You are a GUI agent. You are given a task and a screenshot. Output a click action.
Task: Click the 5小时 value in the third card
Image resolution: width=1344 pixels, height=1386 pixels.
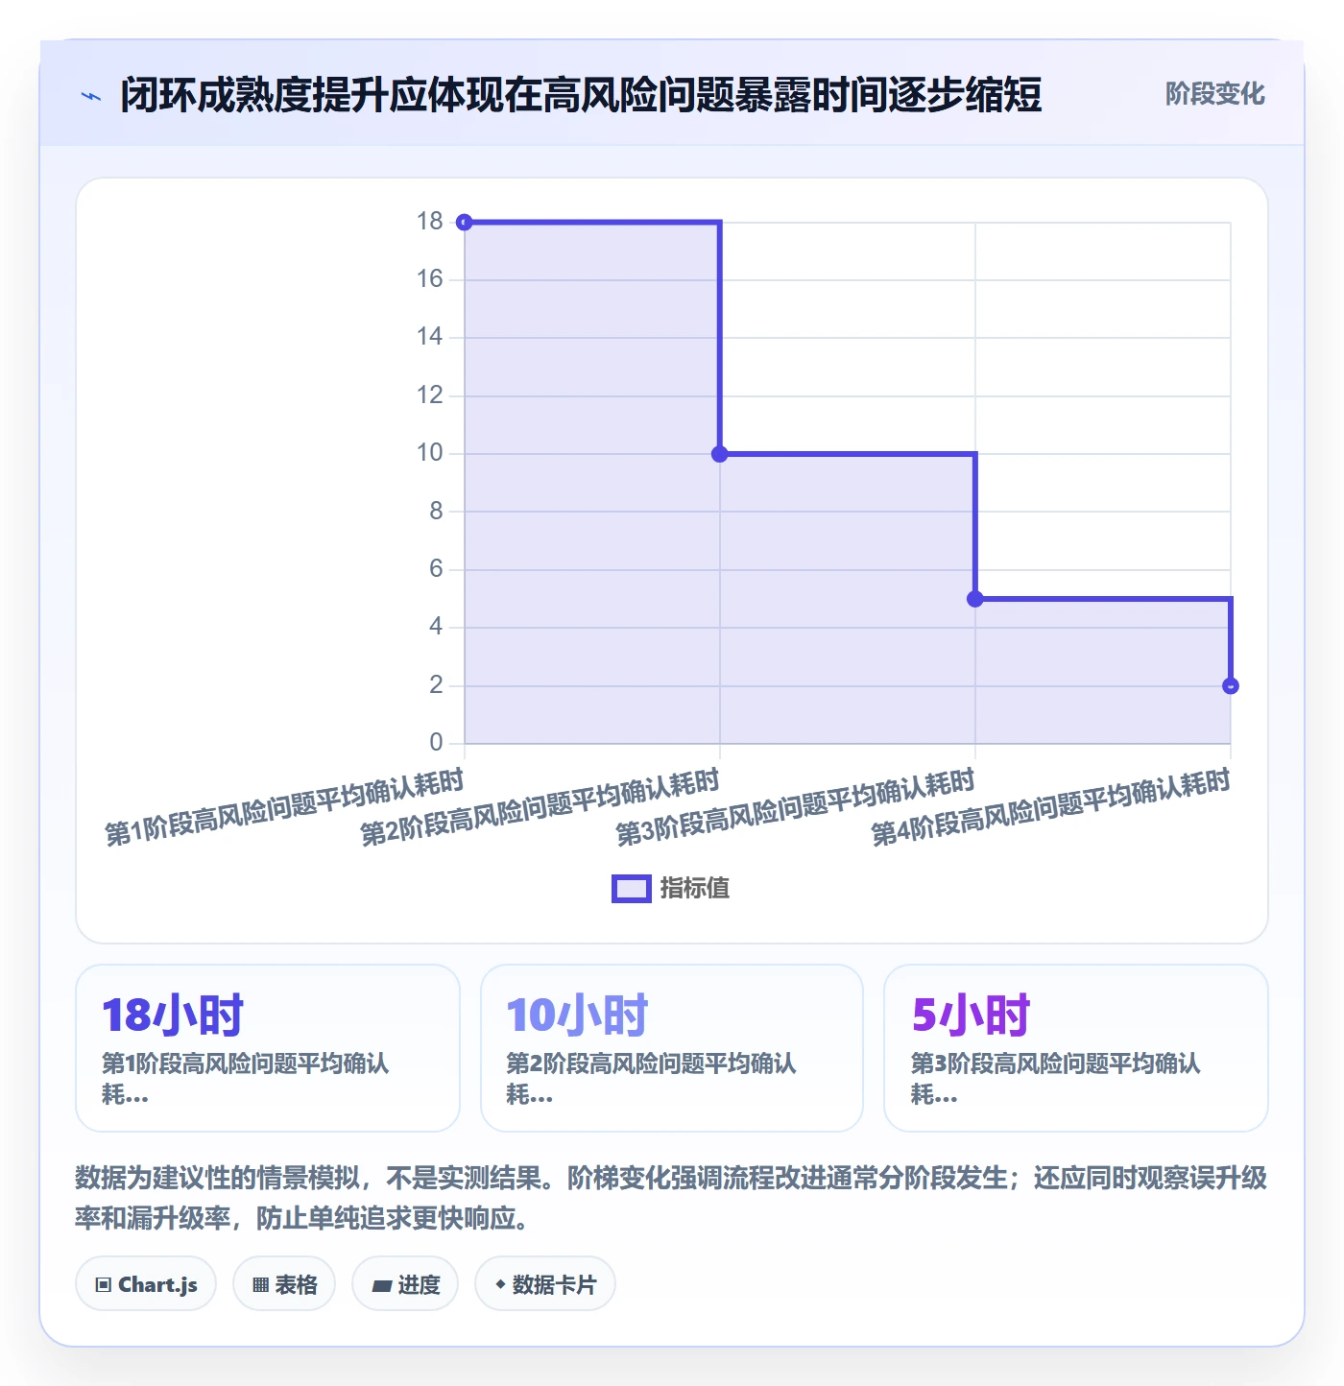click(971, 1016)
